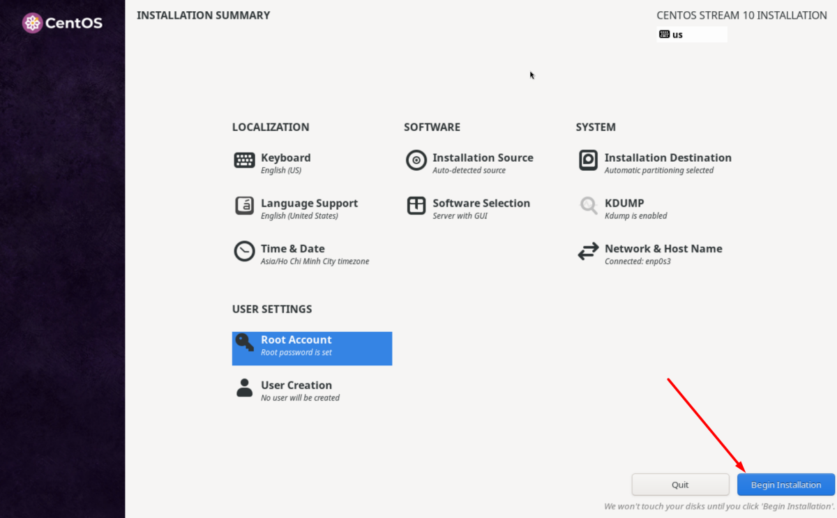Screen dimensions: 837x518
Task: Click the User Creation person icon
Action: coord(244,388)
